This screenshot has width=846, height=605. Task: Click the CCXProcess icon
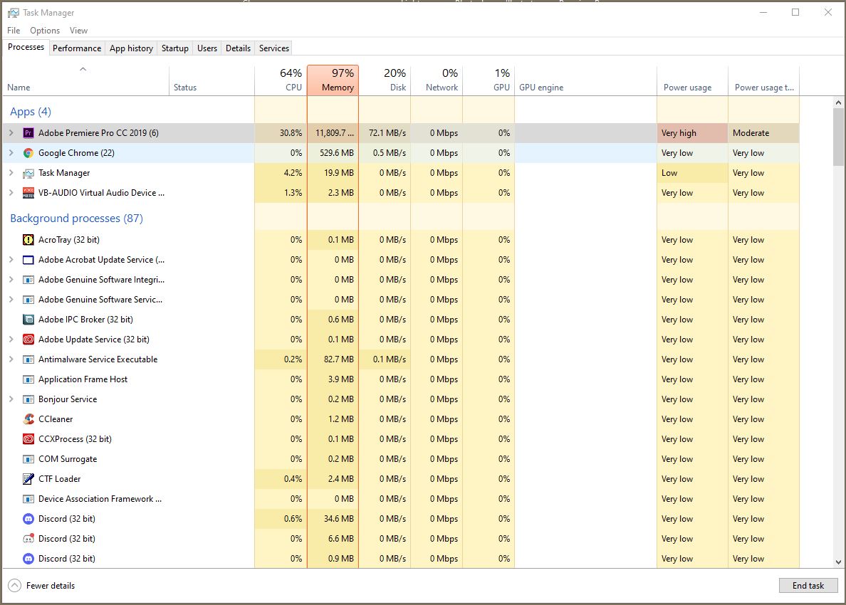coord(28,439)
